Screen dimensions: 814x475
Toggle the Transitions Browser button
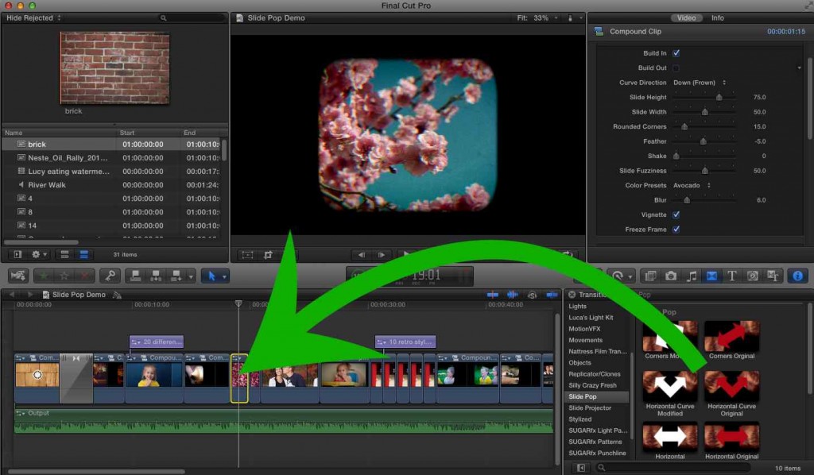711,276
